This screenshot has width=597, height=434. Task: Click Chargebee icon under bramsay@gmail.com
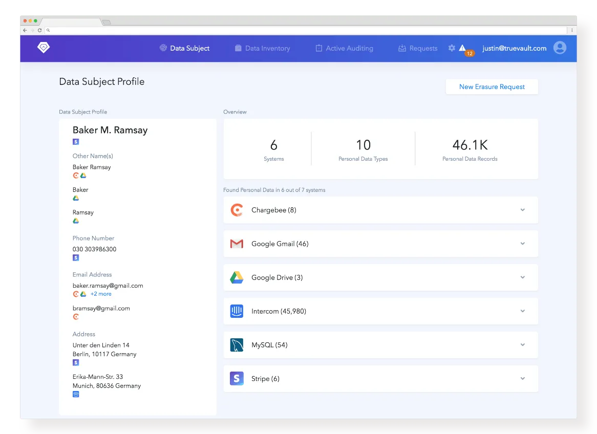(76, 317)
